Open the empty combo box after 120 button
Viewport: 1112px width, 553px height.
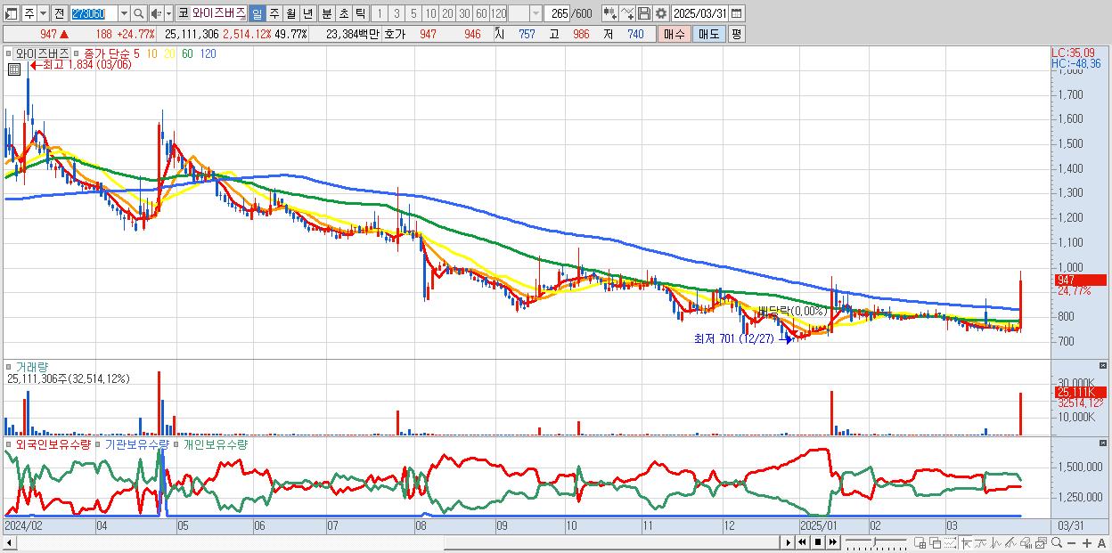pos(525,13)
